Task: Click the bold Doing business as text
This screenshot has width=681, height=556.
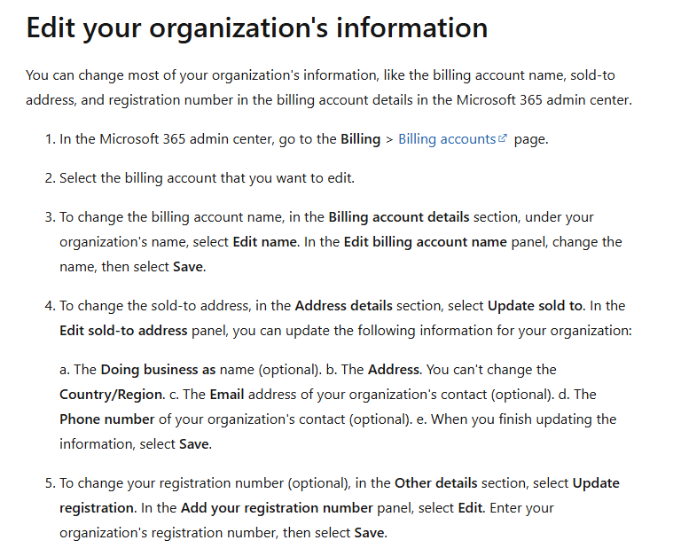Action: (158, 370)
